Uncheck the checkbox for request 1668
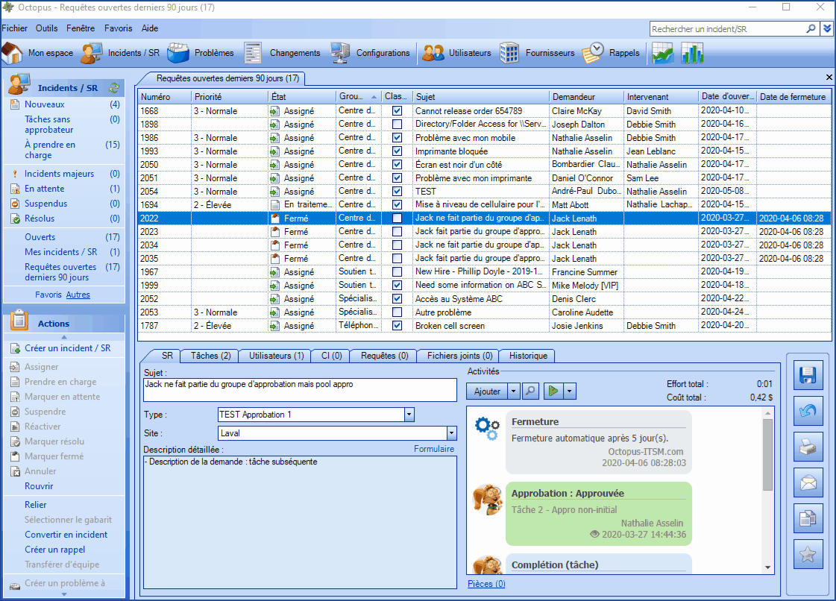 397,111
